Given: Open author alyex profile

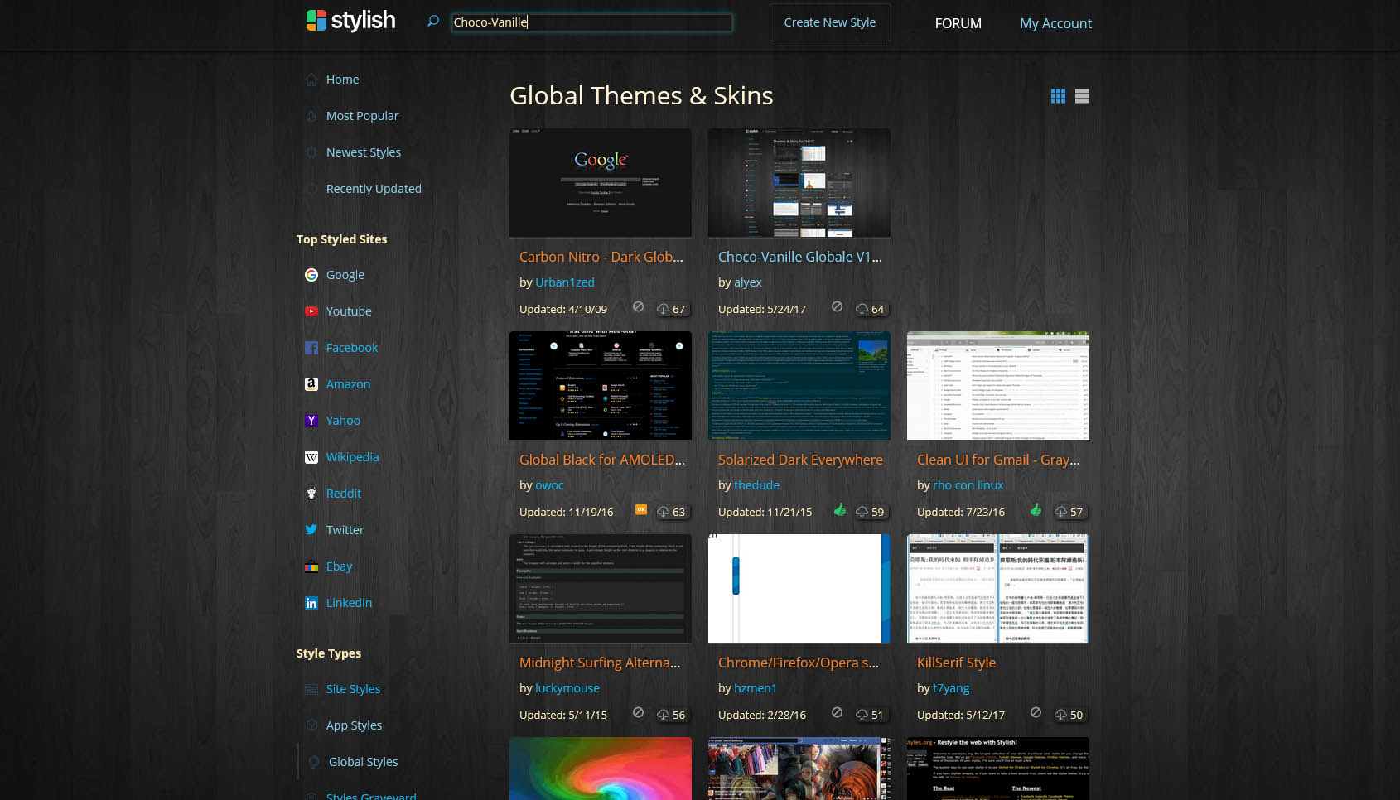Looking at the screenshot, I should pos(747,282).
